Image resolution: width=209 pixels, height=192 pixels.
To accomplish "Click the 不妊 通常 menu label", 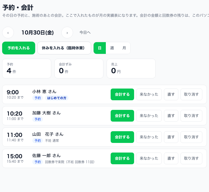I will pyautogui.click(x=52, y=141).
